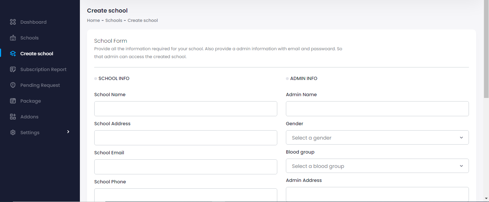Click the Schools building icon
The height and width of the screenshot is (202, 489).
(13, 38)
